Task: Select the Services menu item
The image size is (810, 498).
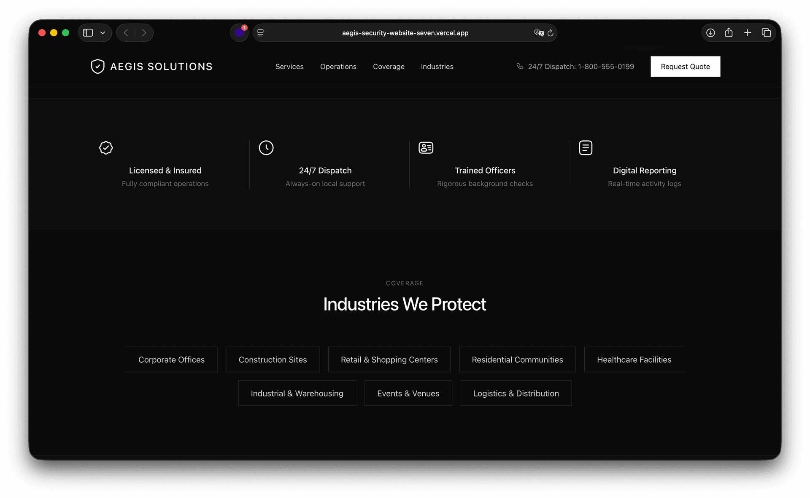Action: click(289, 66)
